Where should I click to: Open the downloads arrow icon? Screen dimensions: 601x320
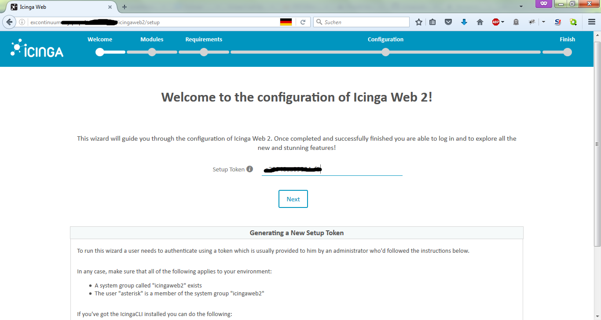(464, 22)
